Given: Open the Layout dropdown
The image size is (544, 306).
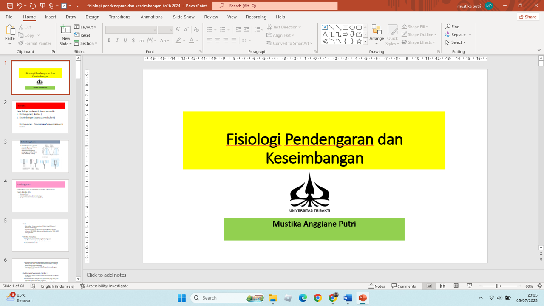Looking at the screenshot, I should coord(85,27).
